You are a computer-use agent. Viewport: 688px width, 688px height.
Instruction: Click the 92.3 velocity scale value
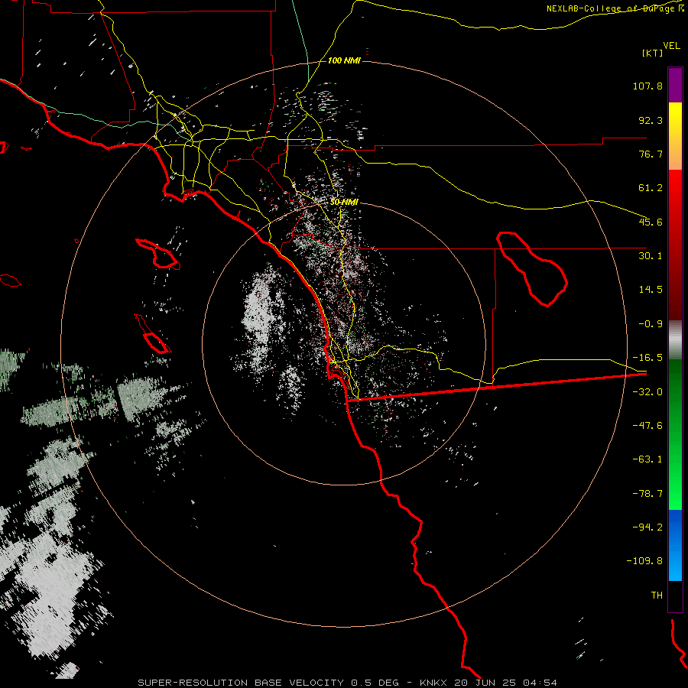[x=651, y=120]
